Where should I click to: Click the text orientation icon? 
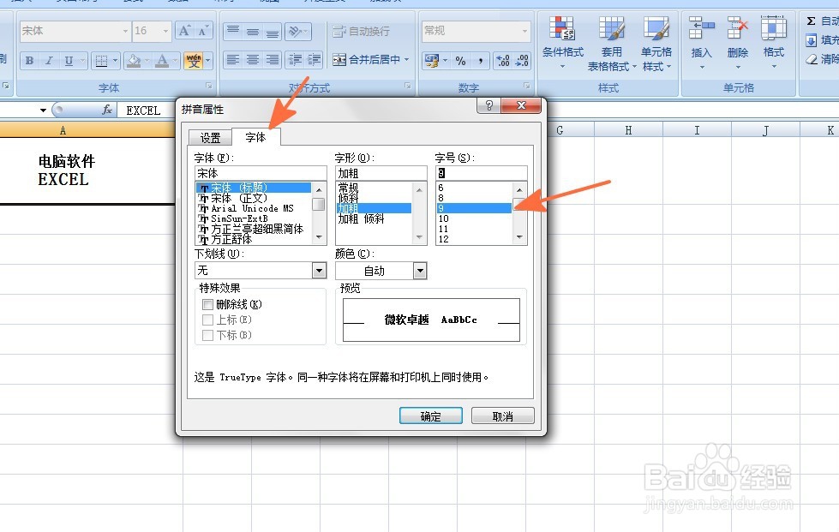click(295, 31)
